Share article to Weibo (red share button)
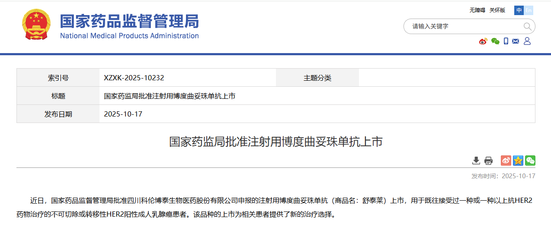Image resolution: width=551 pixels, height=227 pixels. click(506, 161)
